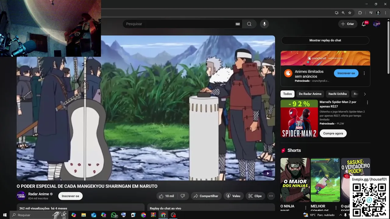
Task: Click the Valeu thanks button
Action: click(x=233, y=196)
